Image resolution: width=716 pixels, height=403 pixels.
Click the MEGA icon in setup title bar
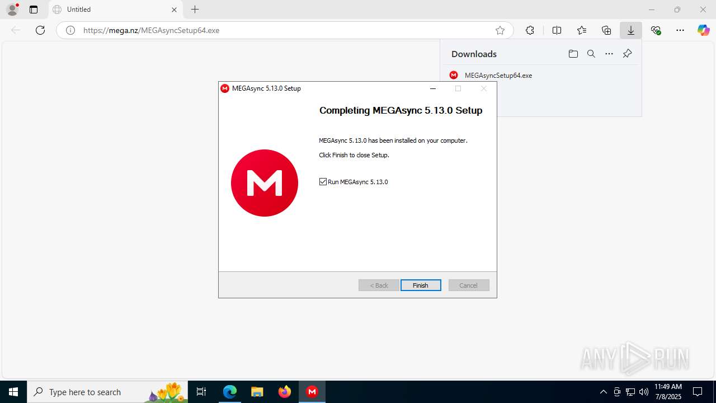pyautogui.click(x=225, y=88)
